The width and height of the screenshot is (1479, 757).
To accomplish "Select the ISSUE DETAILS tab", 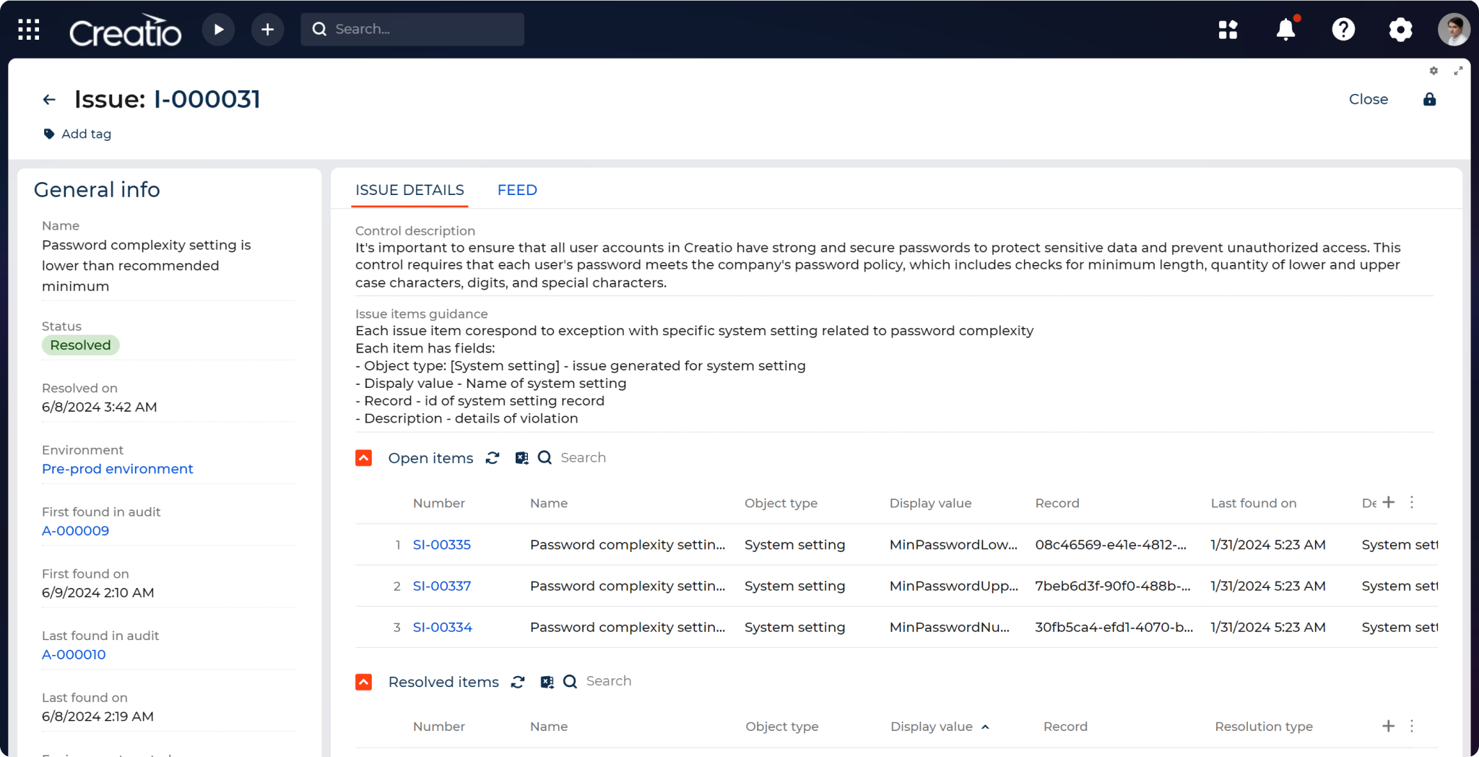I will click(x=409, y=190).
